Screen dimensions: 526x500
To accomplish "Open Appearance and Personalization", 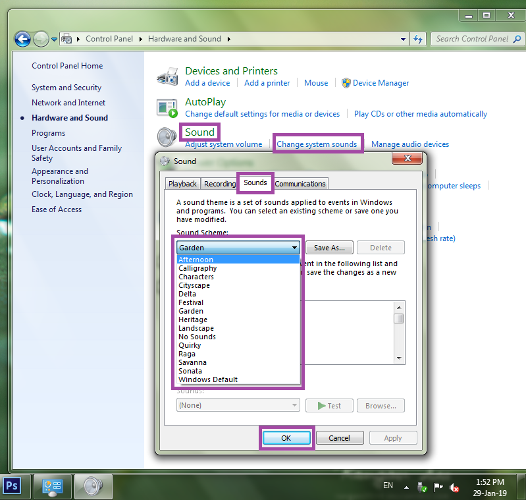I will click(x=60, y=176).
